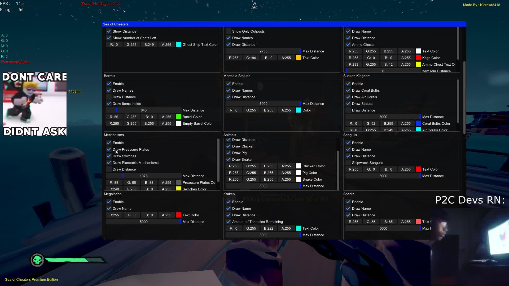Click the Barrels Max Distance slider
Viewport: 509px width, 286px height.
pyautogui.click(x=143, y=110)
